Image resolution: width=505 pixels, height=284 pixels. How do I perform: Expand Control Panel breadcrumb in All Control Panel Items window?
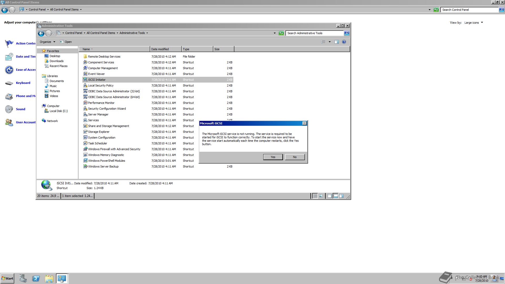tap(48, 9)
